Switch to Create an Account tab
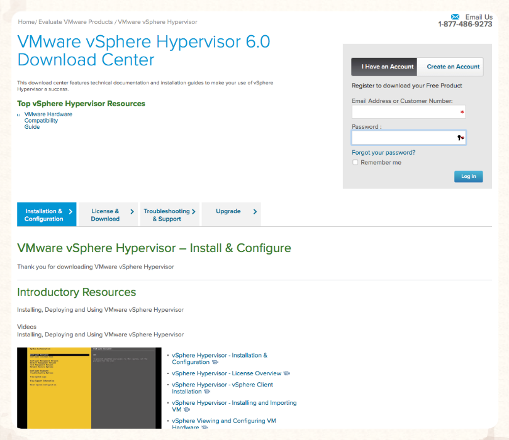Image resolution: width=509 pixels, height=440 pixels. pos(452,67)
